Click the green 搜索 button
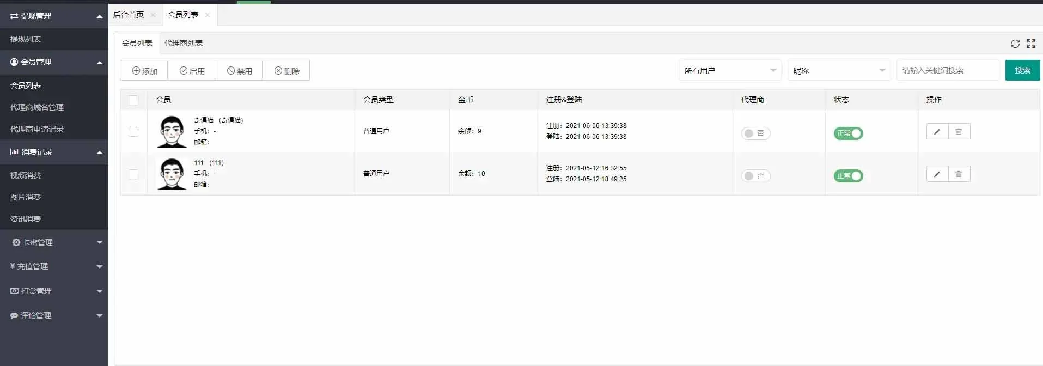1043x366 pixels. (1022, 71)
